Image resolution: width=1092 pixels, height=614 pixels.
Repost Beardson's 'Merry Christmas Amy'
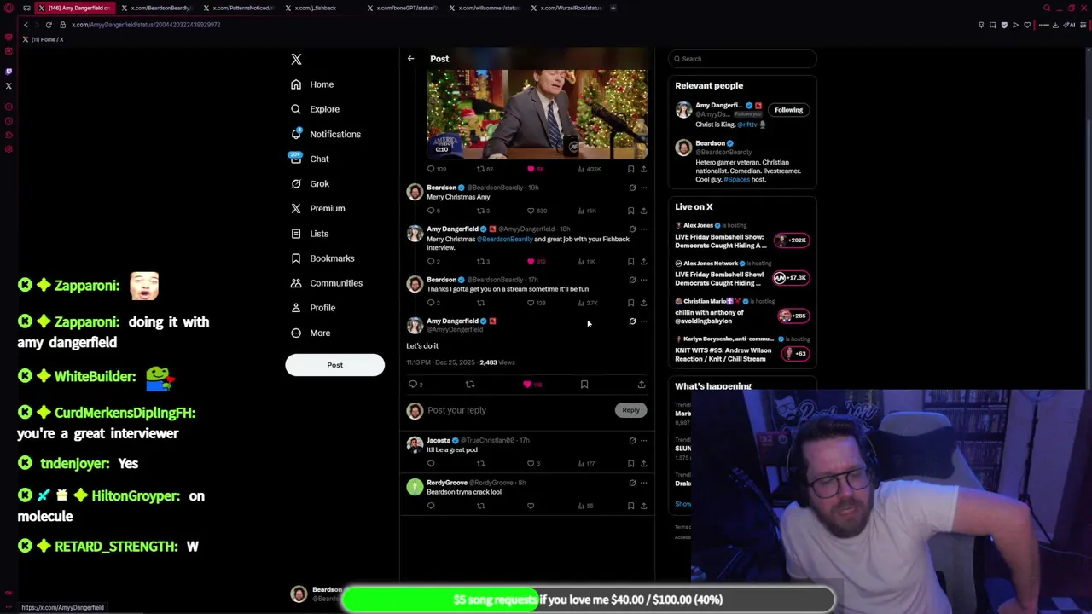(480, 211)
